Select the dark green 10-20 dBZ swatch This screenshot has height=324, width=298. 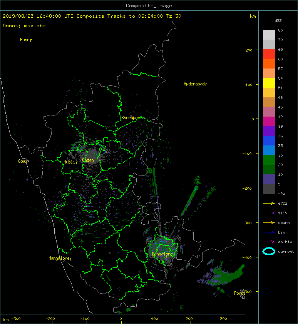(269, 170)
